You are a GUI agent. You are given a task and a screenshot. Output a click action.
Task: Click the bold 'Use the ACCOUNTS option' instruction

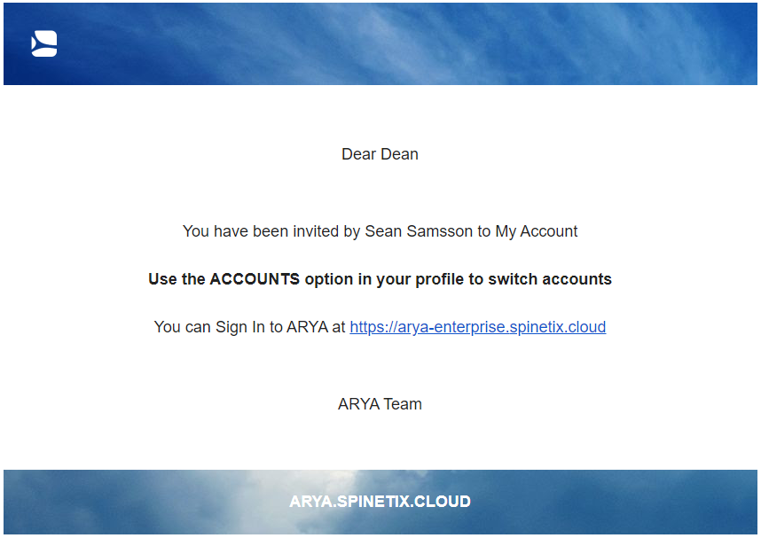(380, 279)
